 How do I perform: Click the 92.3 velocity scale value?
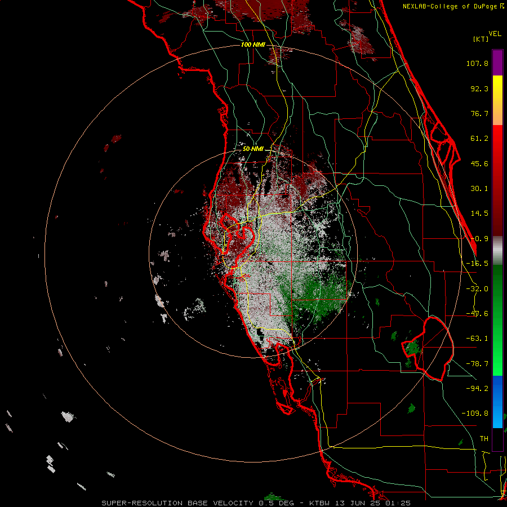click(479, 88)
